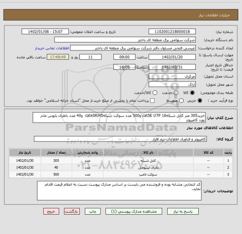This screenshot has width=242, height=234.
Task: Click the پاسخ به نیاز button
Action: pyautogui.click(x=183, y=211)
